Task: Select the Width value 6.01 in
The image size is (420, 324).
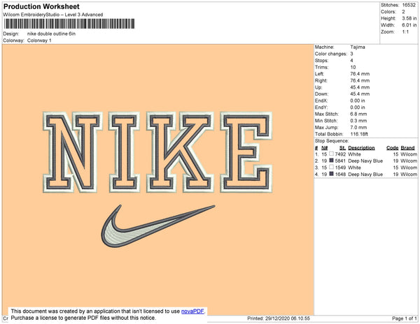Action: [x=409, y=25]
